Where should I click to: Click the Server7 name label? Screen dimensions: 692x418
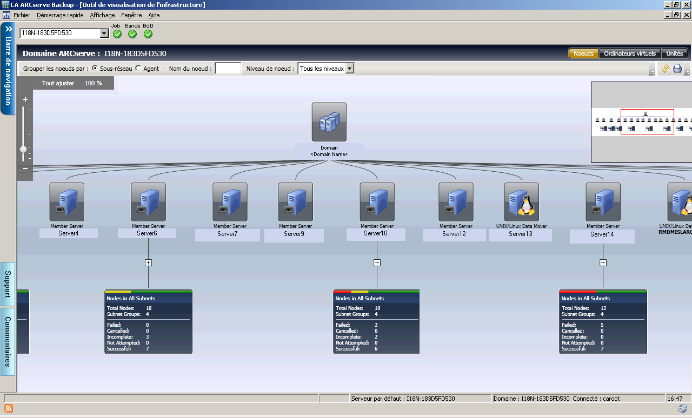(228, 234)
